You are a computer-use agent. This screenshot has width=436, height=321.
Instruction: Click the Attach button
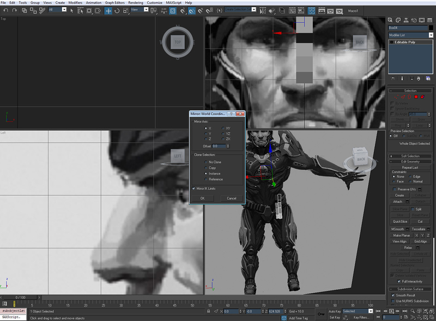[x=398, y=202]
